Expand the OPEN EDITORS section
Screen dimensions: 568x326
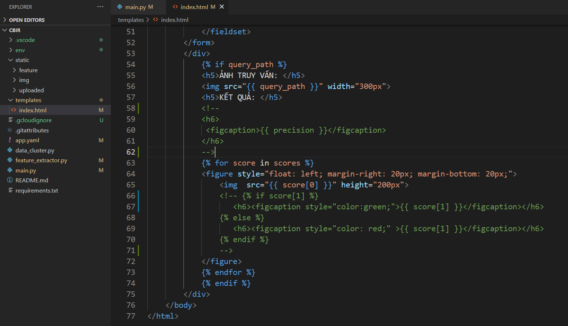pyautogui.click(x=27, y=20)
